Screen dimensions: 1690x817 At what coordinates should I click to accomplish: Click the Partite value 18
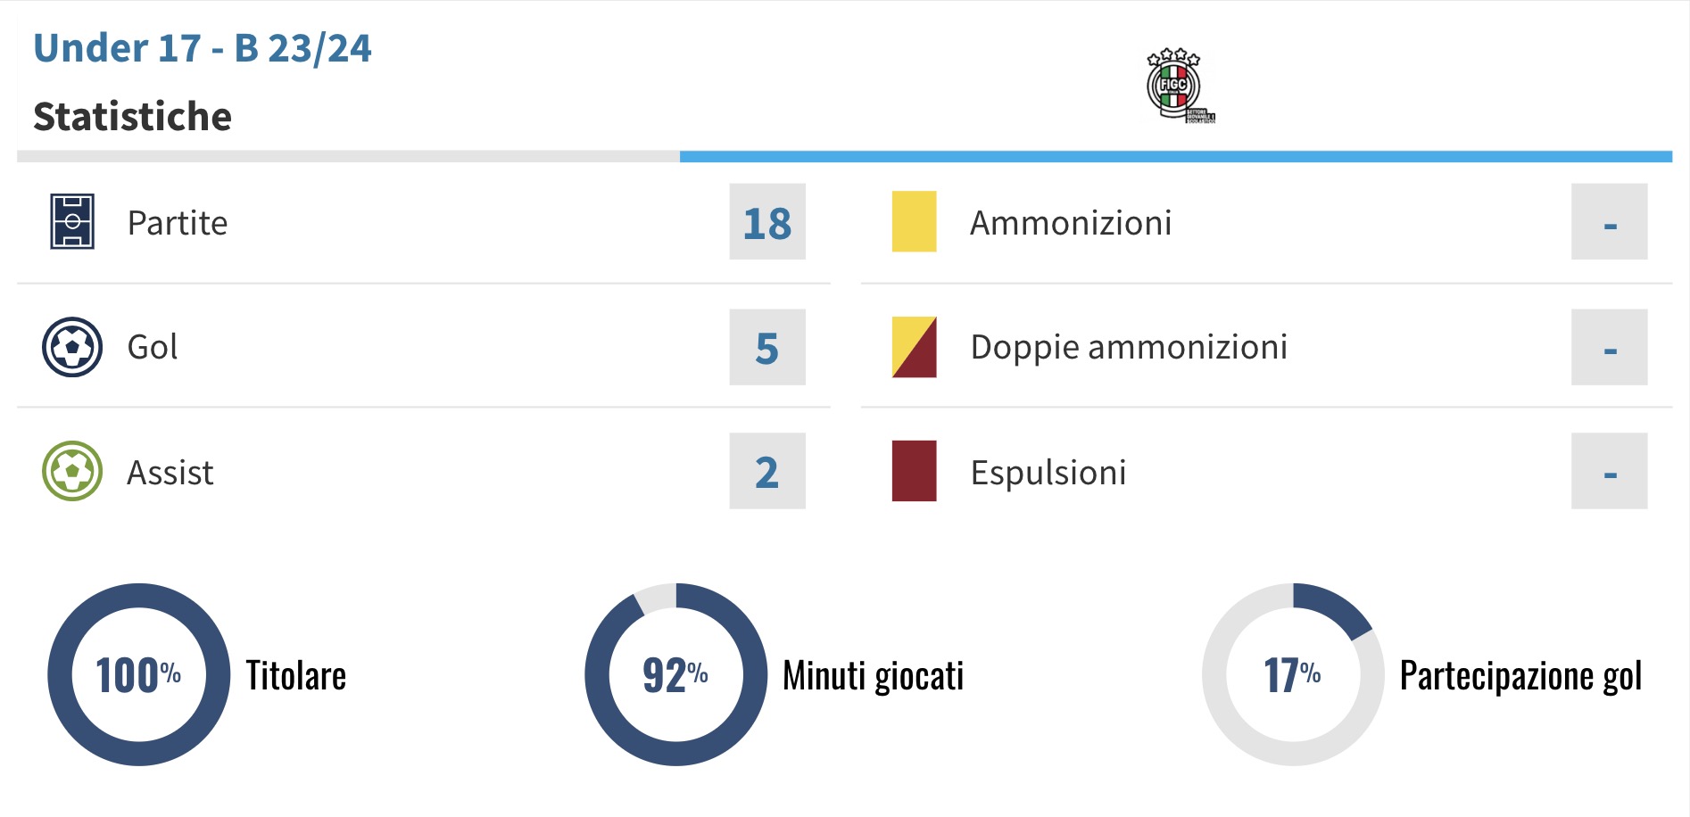coord(767,222)
